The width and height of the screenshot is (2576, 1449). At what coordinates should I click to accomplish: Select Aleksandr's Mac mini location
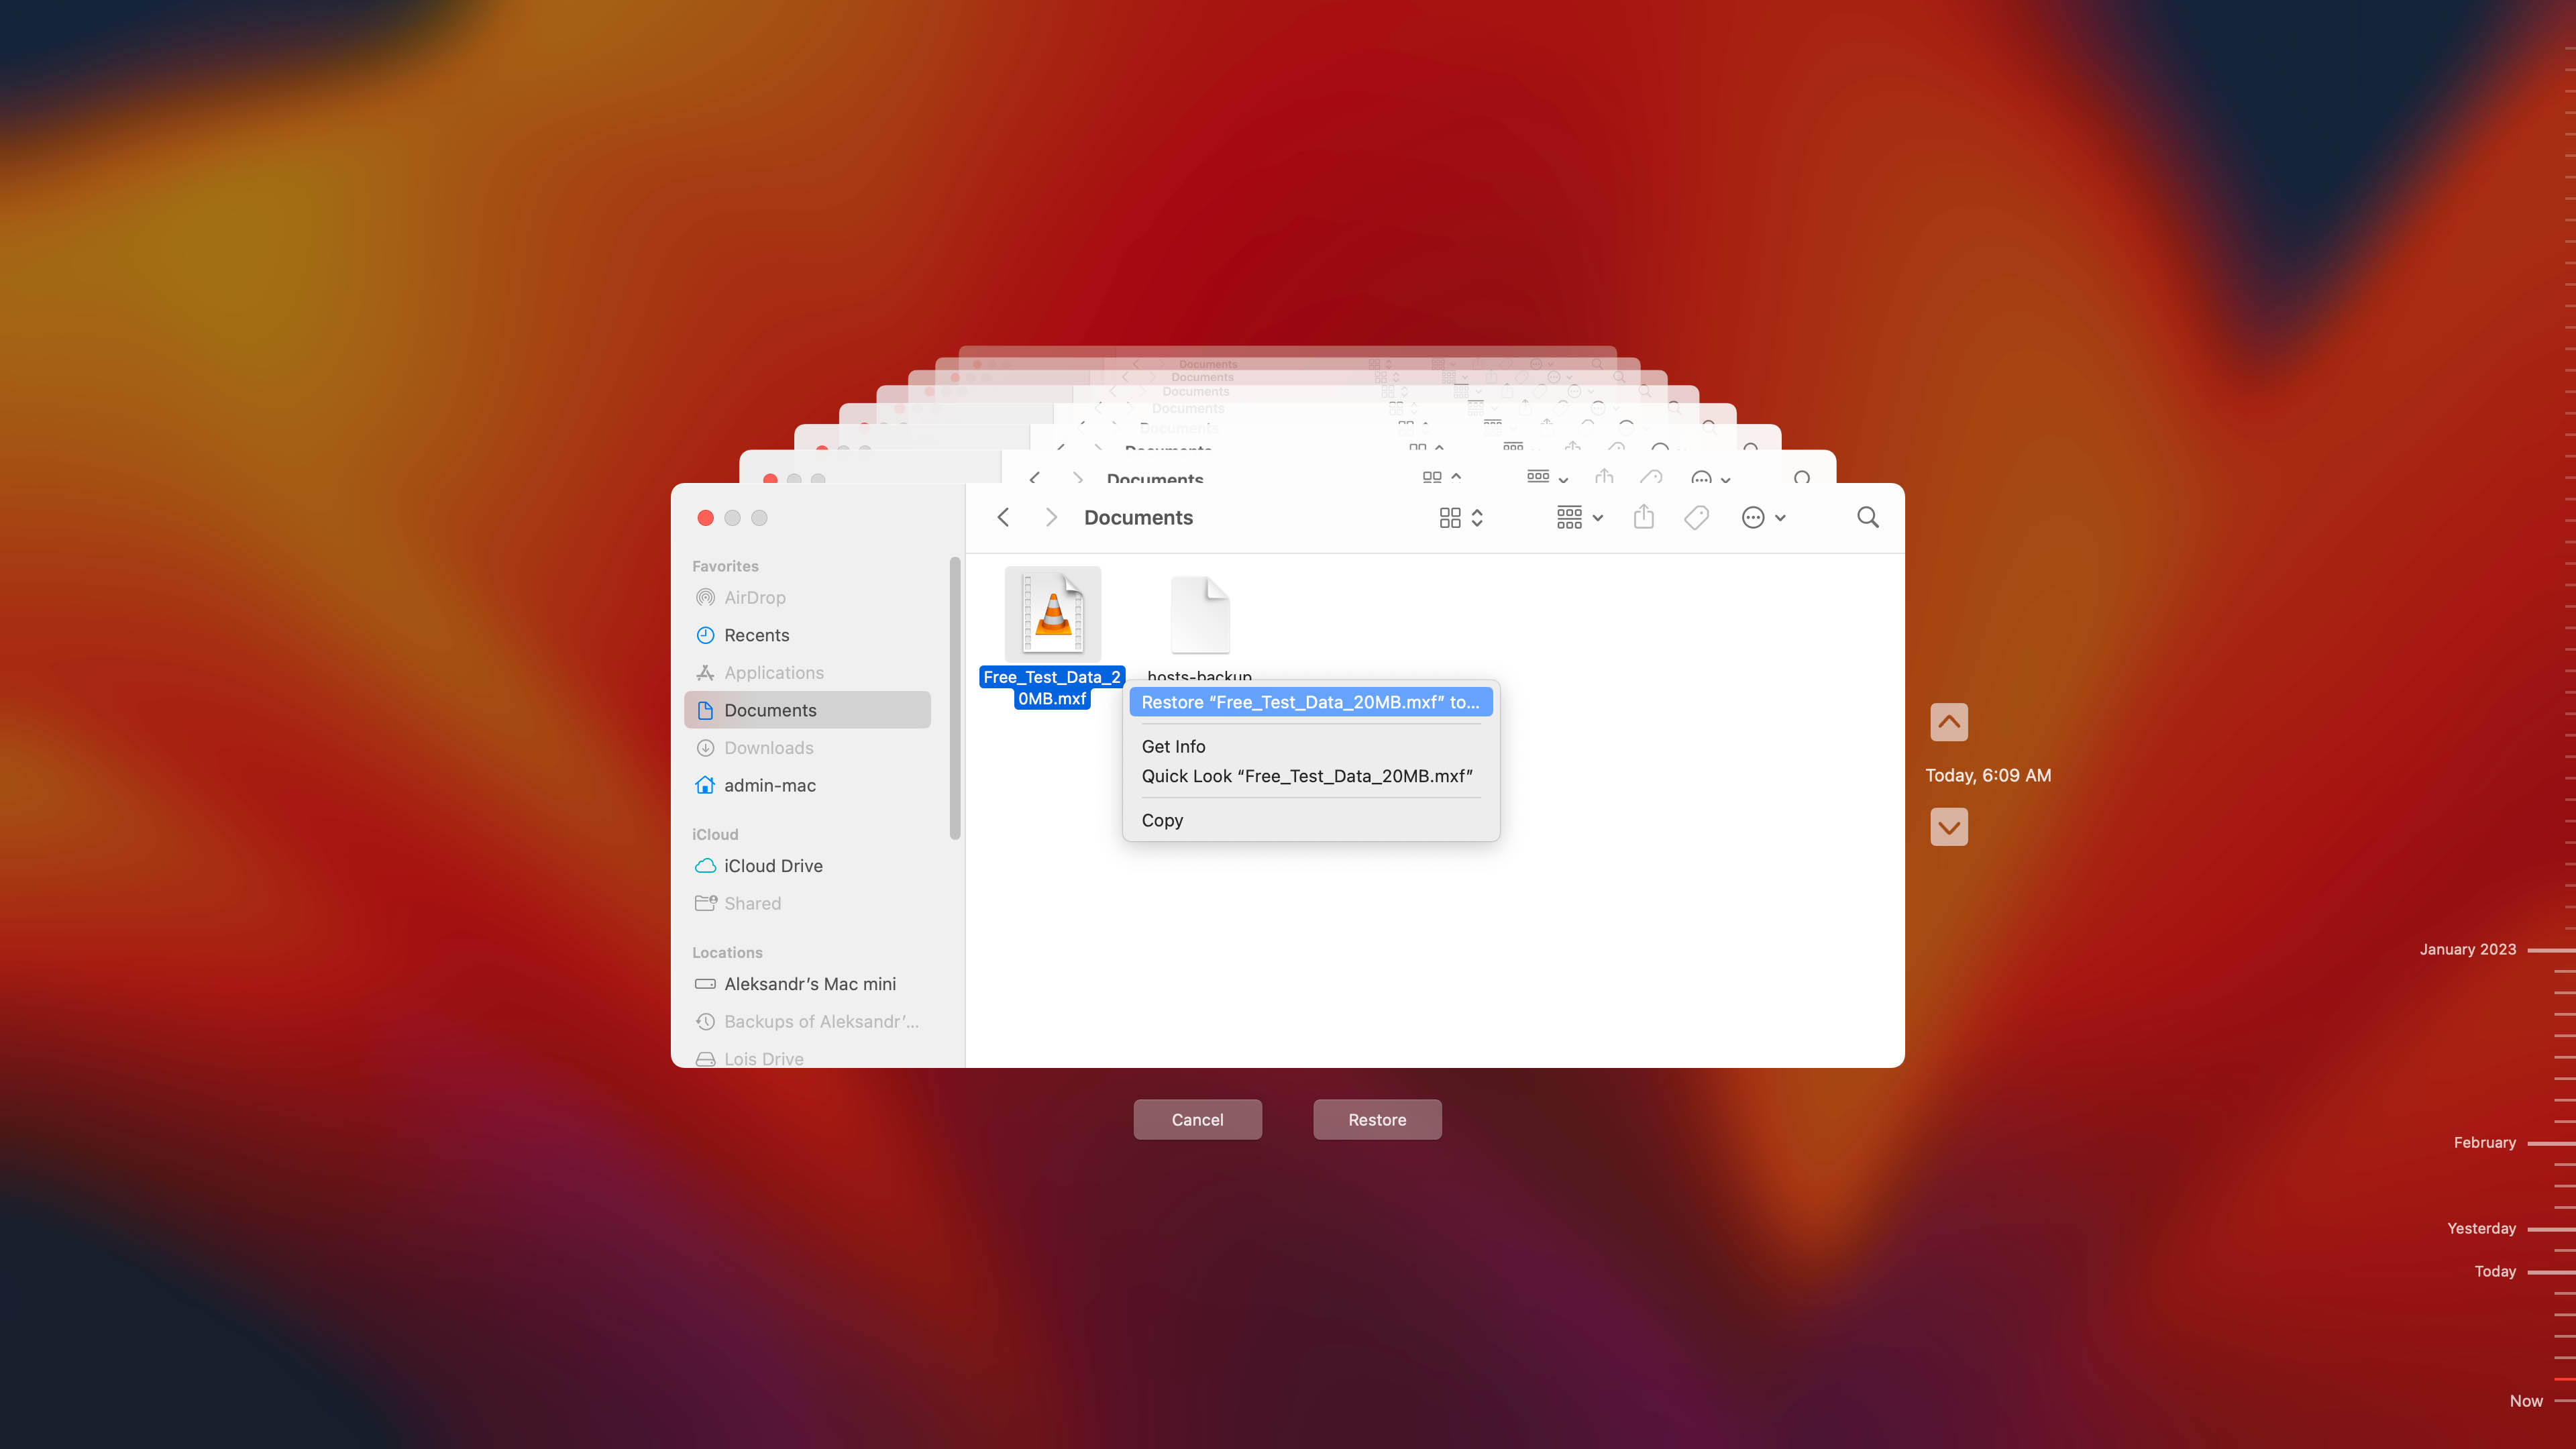coord(810,982)
